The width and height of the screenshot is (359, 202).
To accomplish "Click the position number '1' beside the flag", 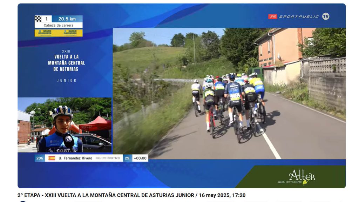I will [47, 19].
